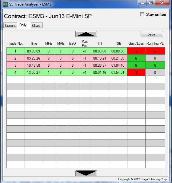Click the Running PL column header
172x183 pixels.
(155, 44)
